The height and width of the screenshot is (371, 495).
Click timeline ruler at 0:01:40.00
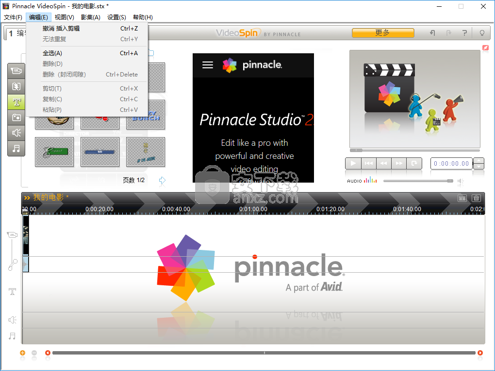tap(407, 209)
